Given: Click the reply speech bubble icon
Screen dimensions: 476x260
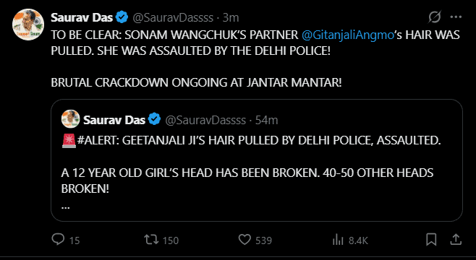Looking at the screenshot, I should 58,239.
